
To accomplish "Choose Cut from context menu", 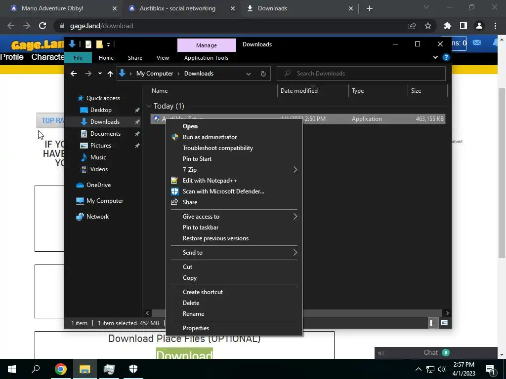I will point(234,267).
